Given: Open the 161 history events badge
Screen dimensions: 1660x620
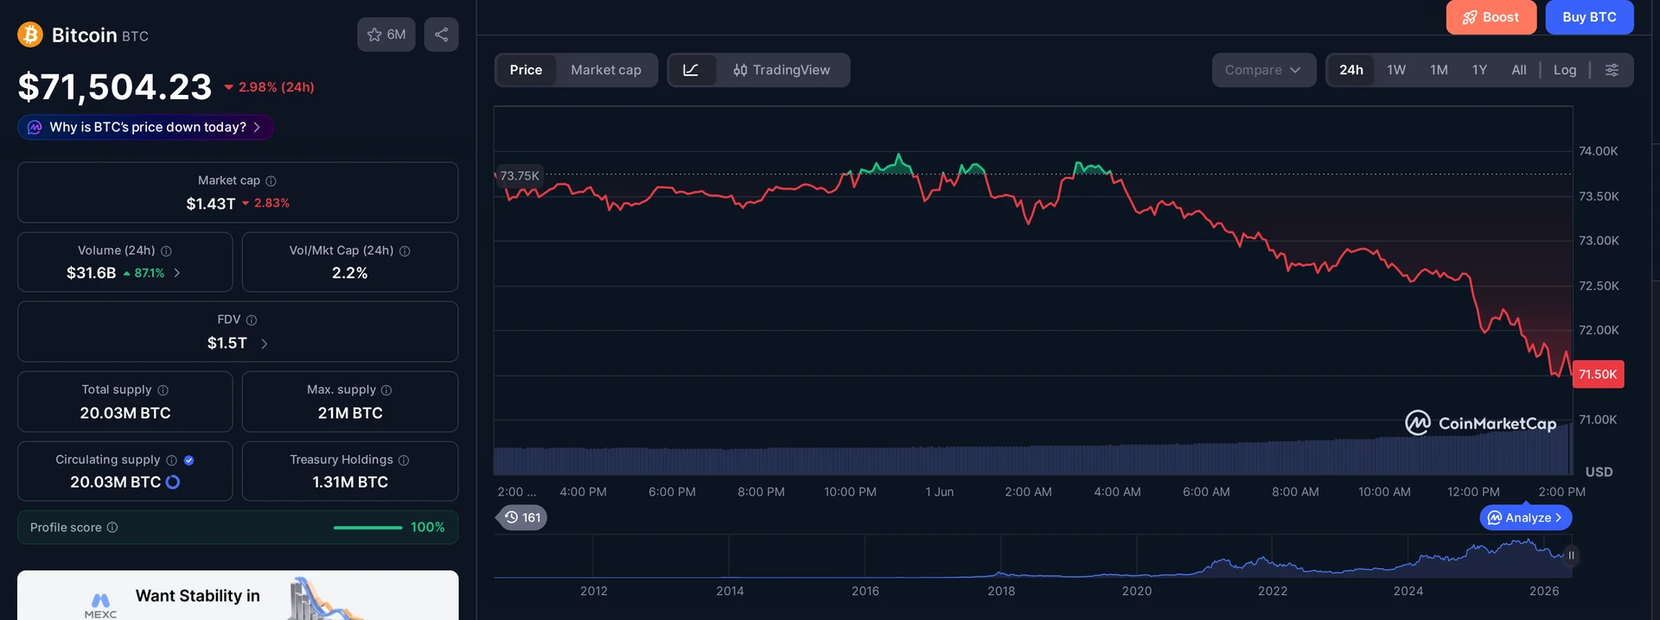Looking at the screenshot, I should click(x=523, y=517).
